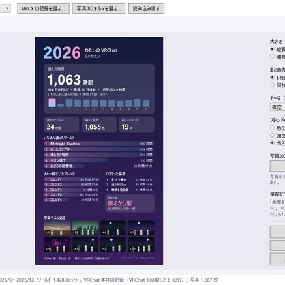This screenshot has width=285, height=285.
Task: Select the フレンド radio option starting '出さ'
Action: pyautogui.click(x=272, y=142)
